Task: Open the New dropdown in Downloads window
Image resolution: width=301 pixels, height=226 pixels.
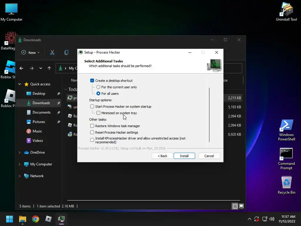Action: (31, 52)
